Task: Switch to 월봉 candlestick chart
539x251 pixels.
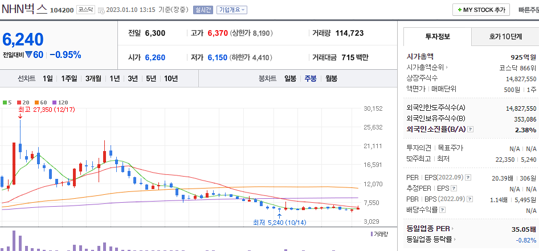Action: coord(331,78)
